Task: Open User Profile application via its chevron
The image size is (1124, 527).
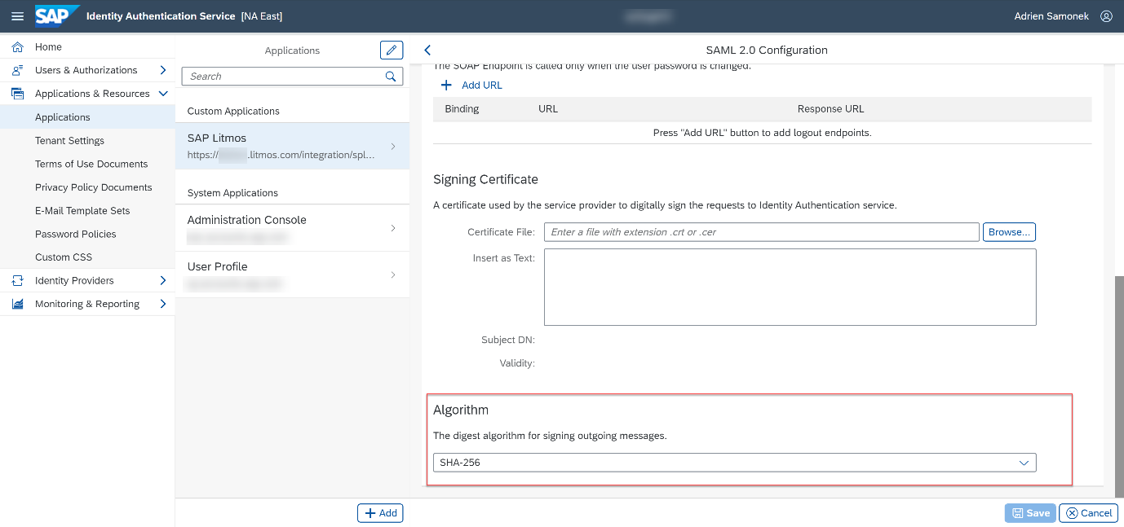Action: pos(393,274)
